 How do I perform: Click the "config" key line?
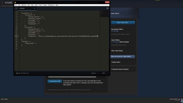coord(26,41)
